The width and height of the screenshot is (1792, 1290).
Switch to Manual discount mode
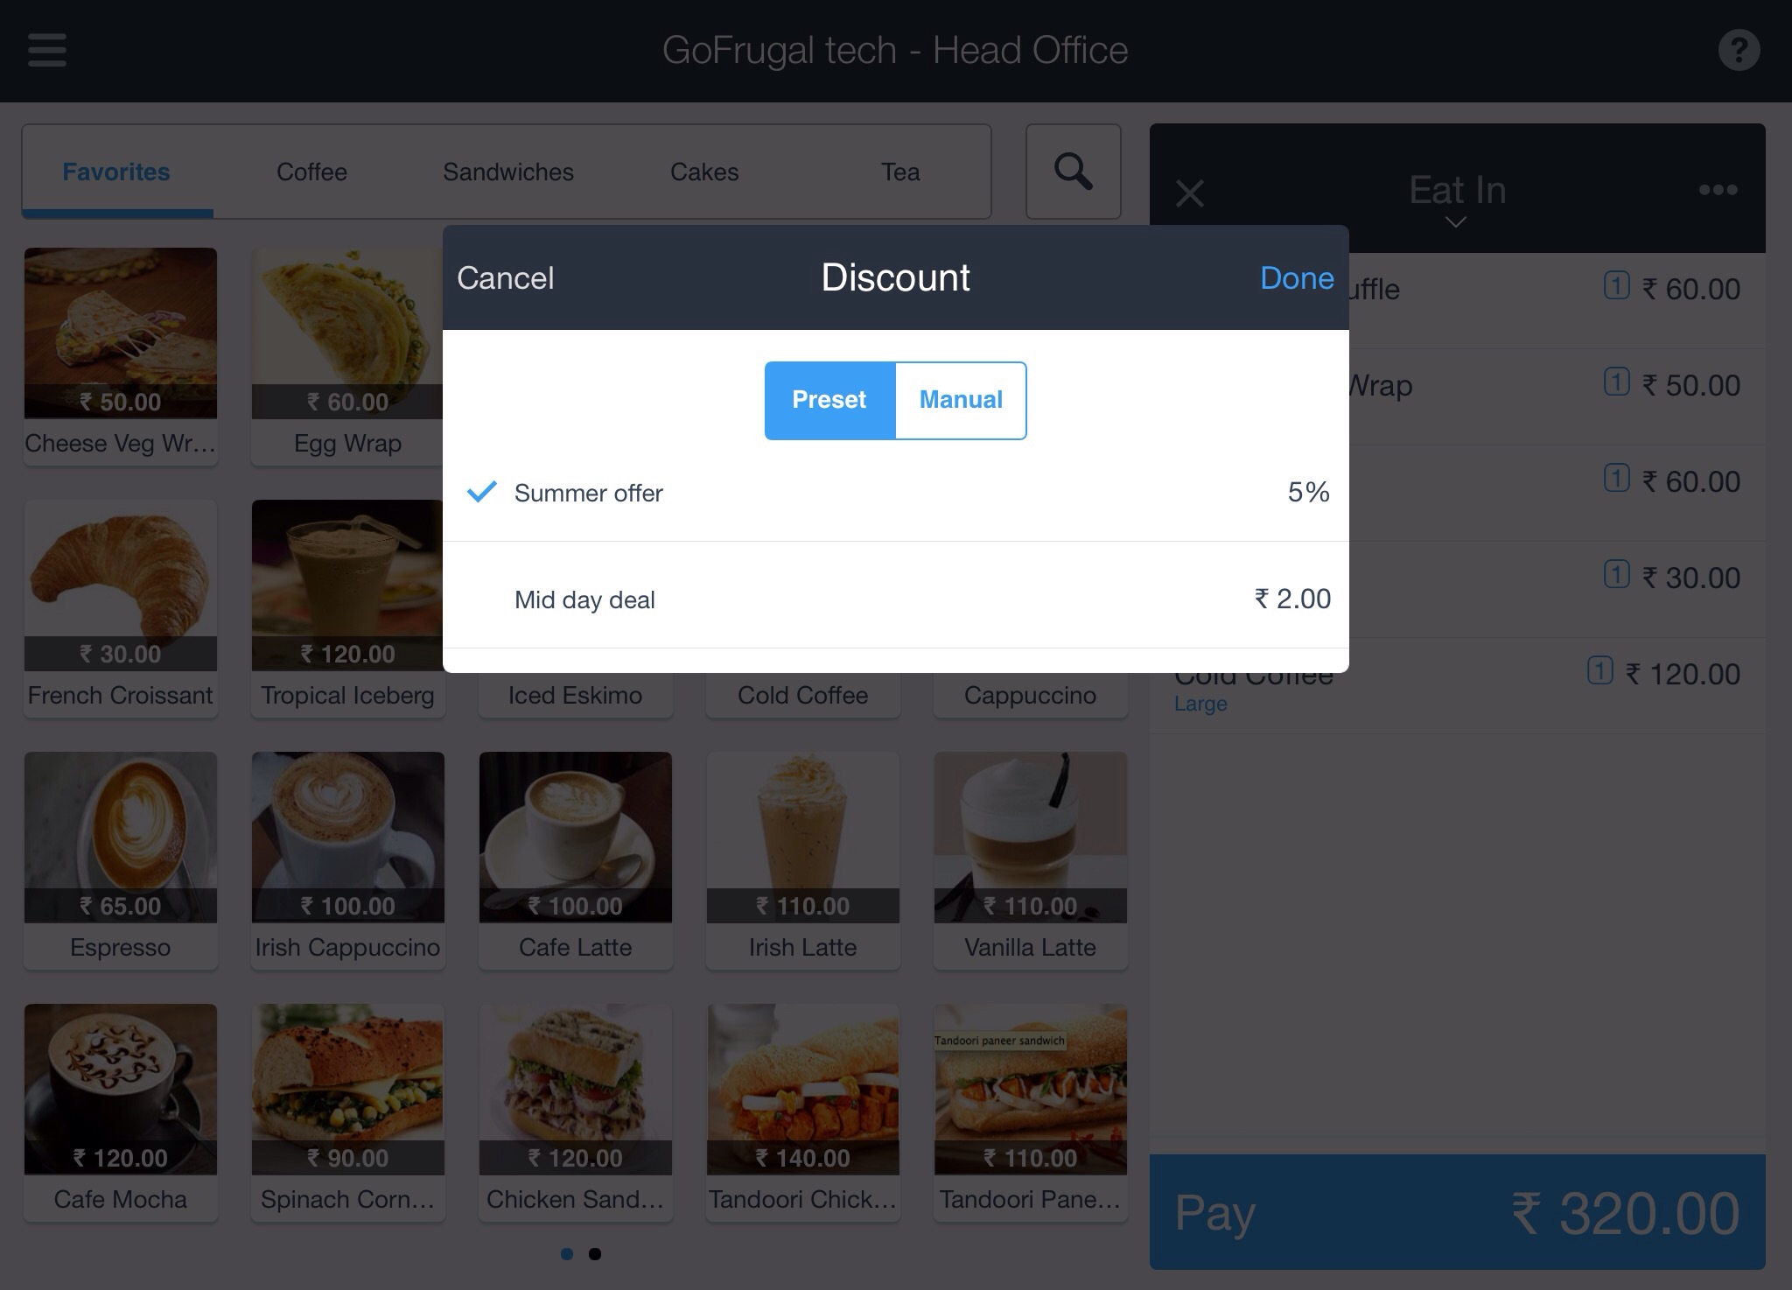click(x=961, y=400)
